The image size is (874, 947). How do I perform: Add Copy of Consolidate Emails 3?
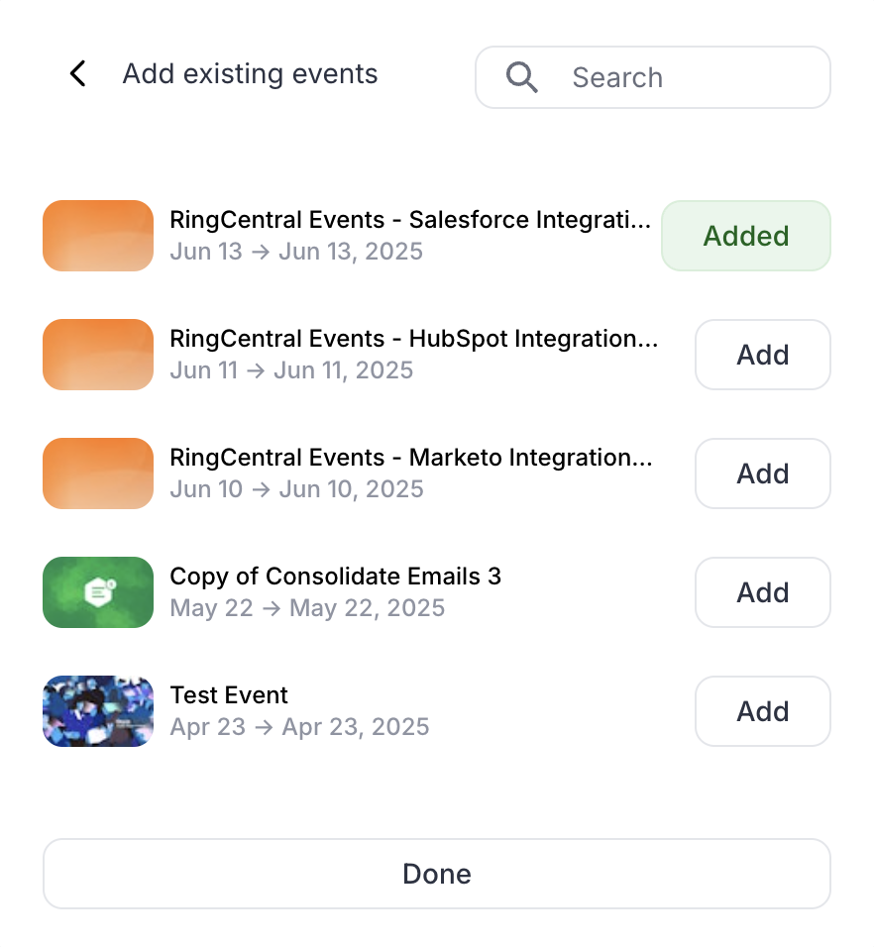pyautogui.click(x=763, y=592)
